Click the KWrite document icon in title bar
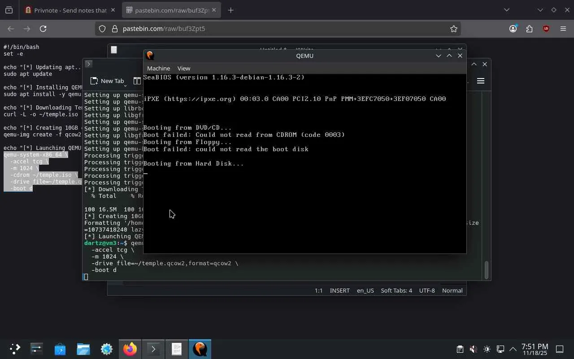The image size is (574, 359). (114, 50)
